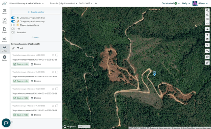Save 2025-09-21 vegetation drop as note
Viewport: 211px width, 129px height.
21,64
